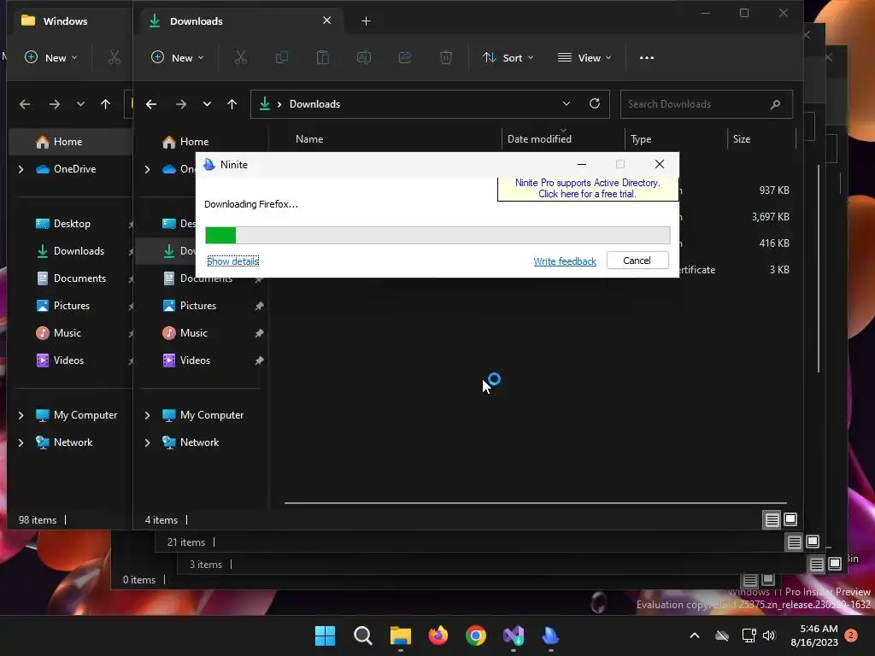
Task: Select Windows tab in back window
Action: click(x=66, y=21)
